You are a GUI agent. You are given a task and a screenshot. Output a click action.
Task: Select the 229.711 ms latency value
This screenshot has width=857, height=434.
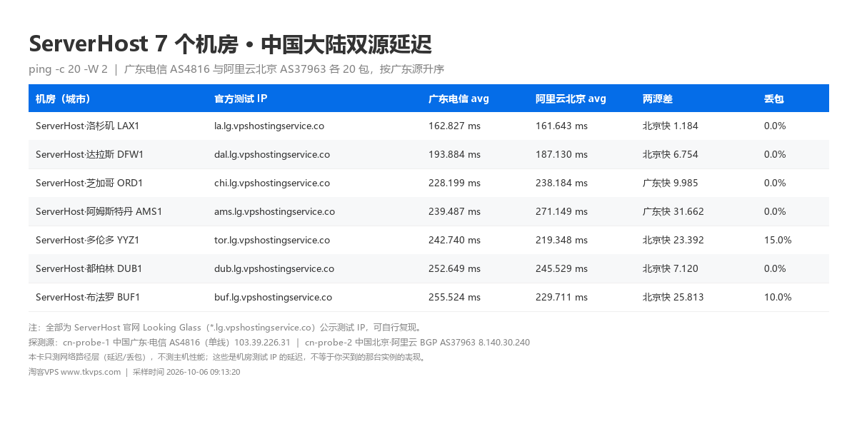pyautogui.click(x=561, y=297)
